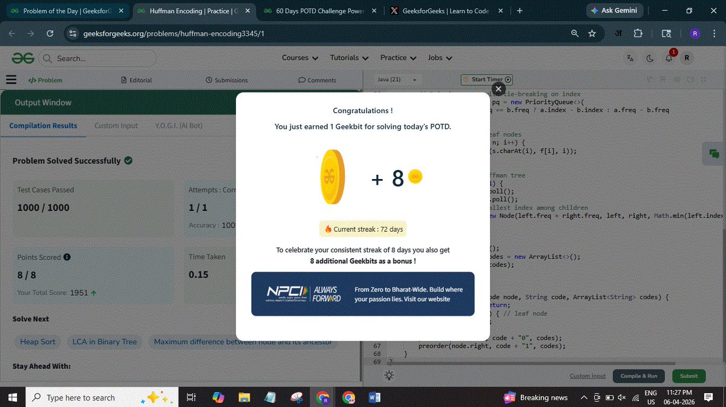Image resolution: width=726 pixels, height=407 pixels.
Task: Expand the Tutorials dropdown menu
Action: 349,58
